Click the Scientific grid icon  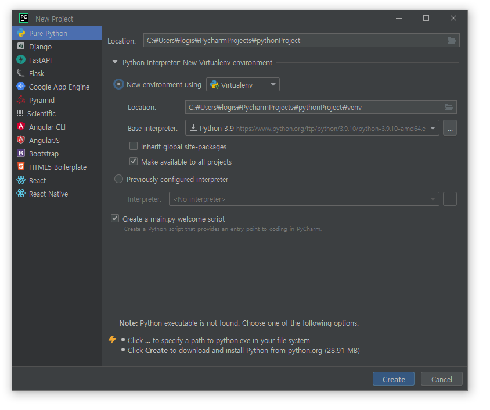20,113
